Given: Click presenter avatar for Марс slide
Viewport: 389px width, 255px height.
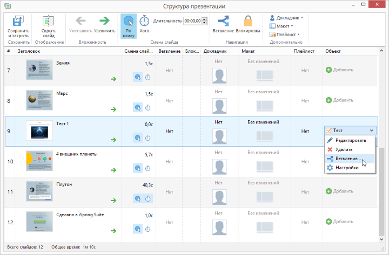Looking at the screenshot, I should [219, 106].
